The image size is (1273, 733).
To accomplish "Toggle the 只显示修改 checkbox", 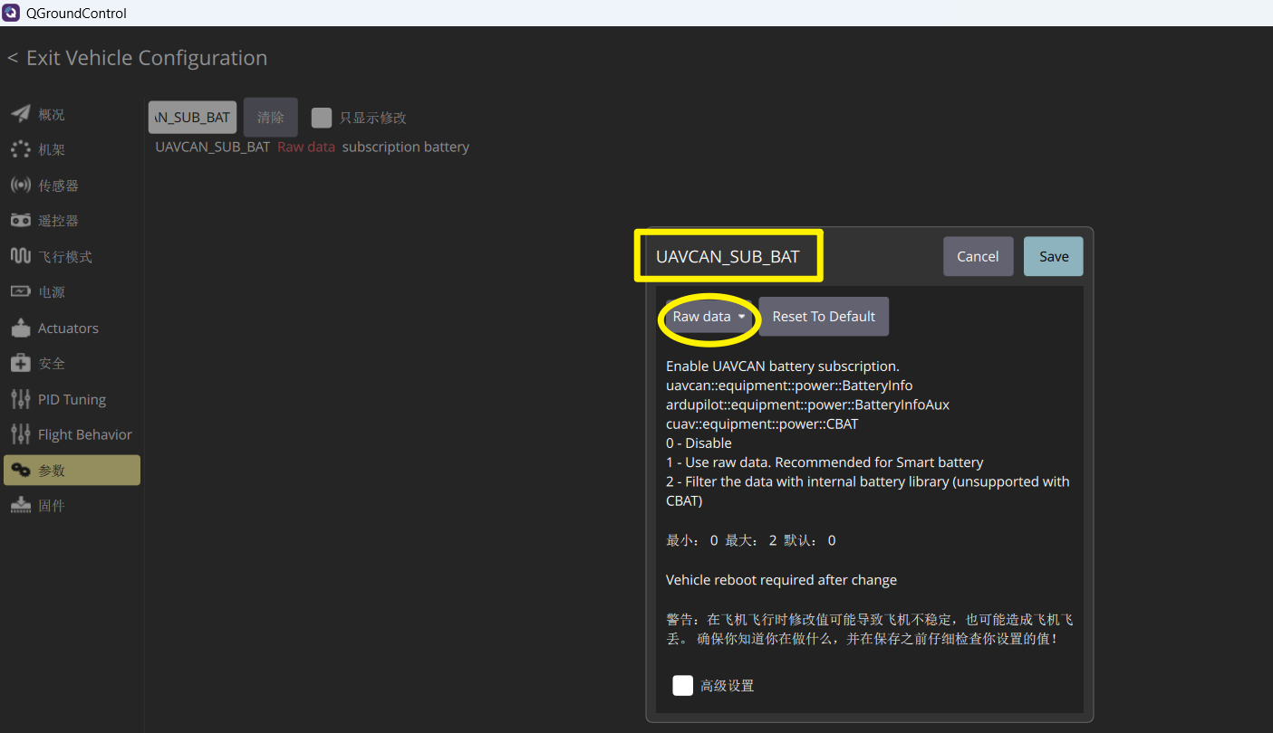I will (321, 118).
